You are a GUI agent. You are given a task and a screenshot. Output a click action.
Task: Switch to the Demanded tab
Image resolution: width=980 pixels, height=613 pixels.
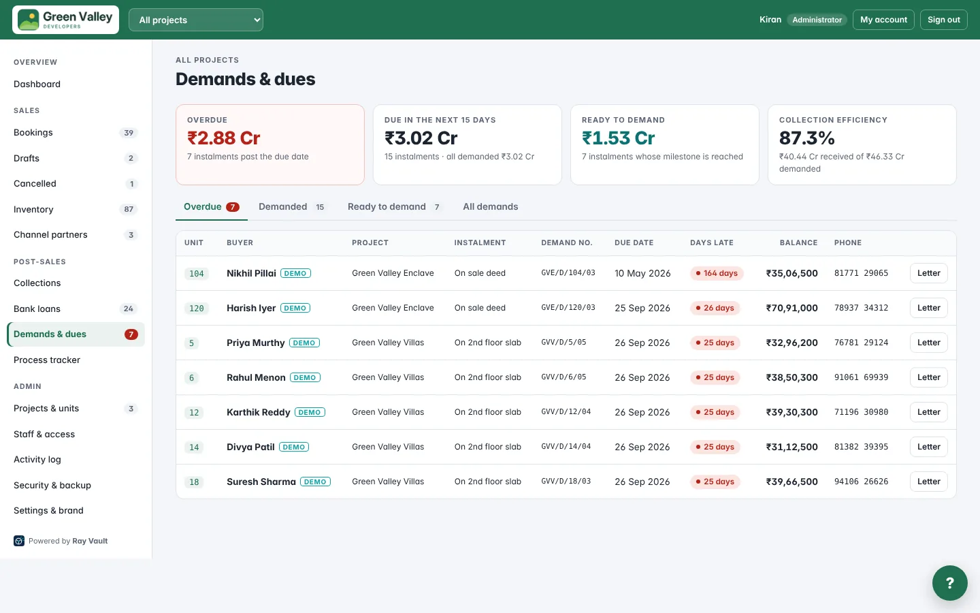coord(291,207)
